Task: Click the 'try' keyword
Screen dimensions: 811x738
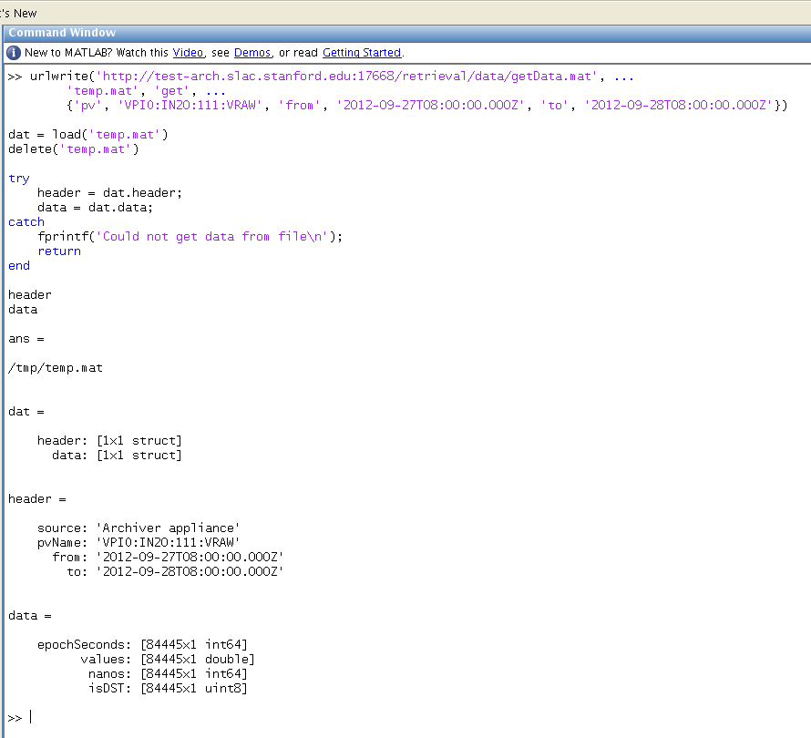Action: pyautogui.click(x=19, y=179)
